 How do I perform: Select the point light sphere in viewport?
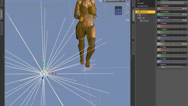44,74
